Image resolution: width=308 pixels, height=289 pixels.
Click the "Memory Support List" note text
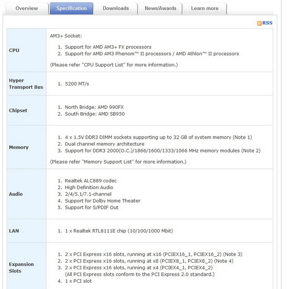pyautogui.click(x=118, y=162)
